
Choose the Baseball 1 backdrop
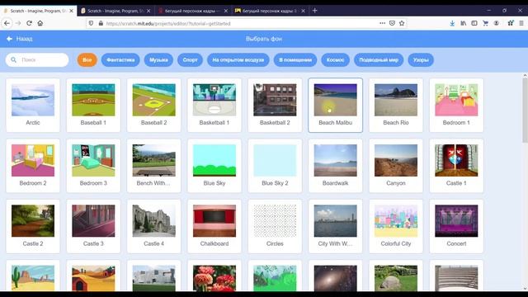pos(93,105)
